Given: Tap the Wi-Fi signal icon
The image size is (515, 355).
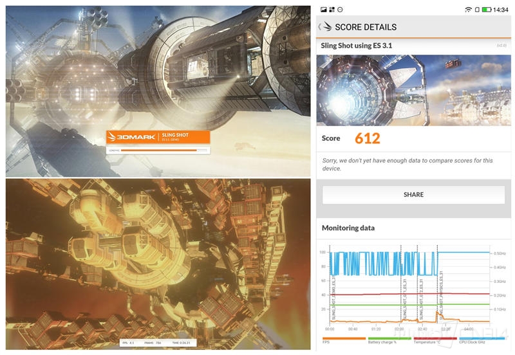Looking at the screenshot, I should 468,10.
